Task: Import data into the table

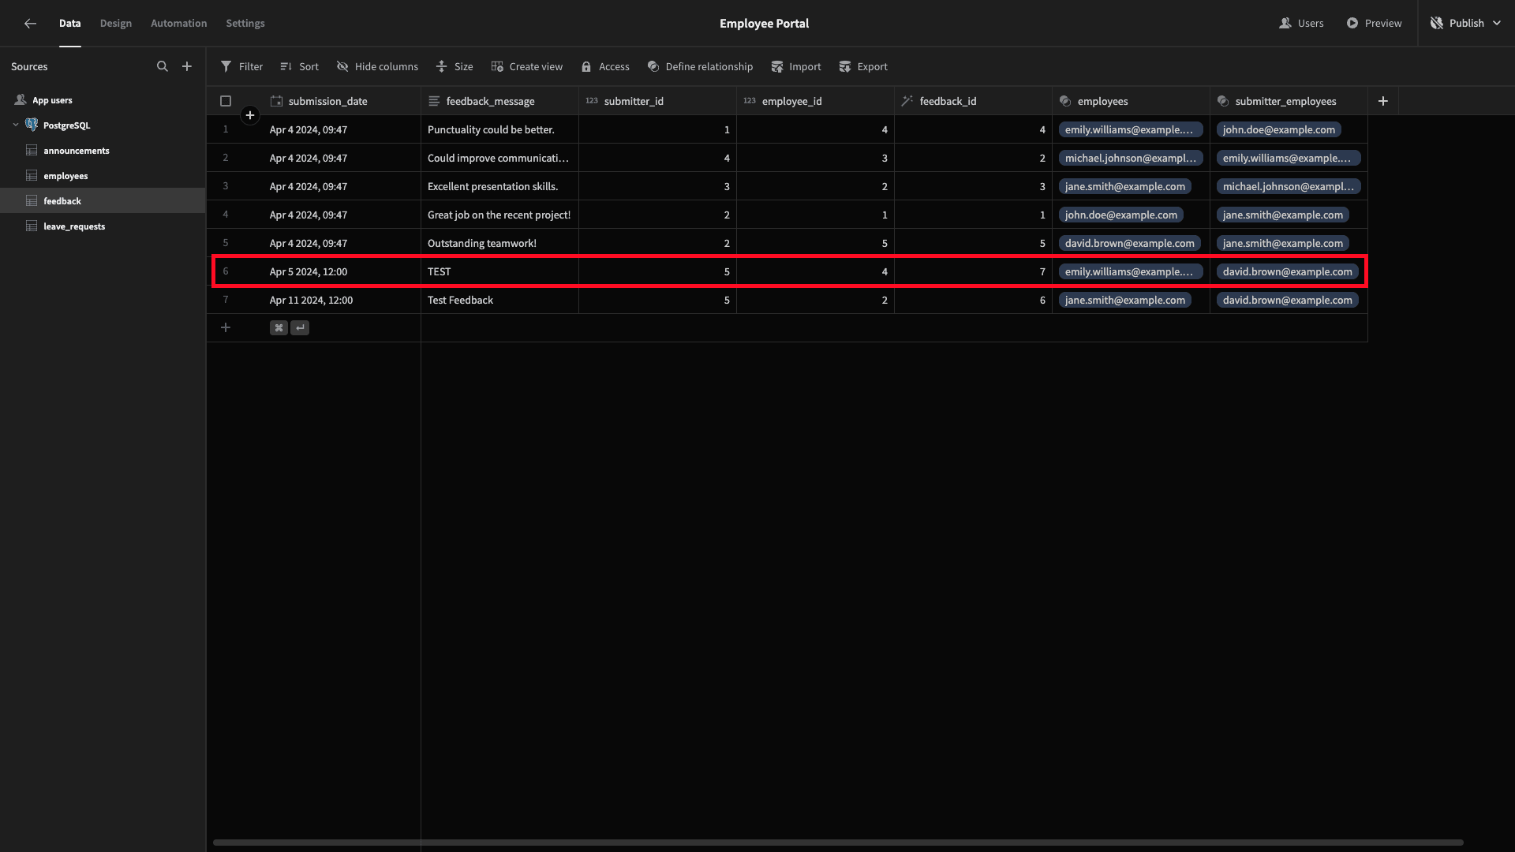Action: point(796,67)
